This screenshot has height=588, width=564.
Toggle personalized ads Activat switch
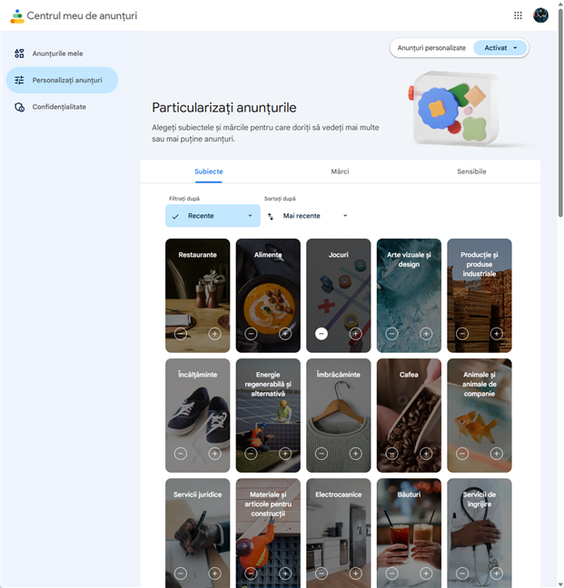[500, 48]
